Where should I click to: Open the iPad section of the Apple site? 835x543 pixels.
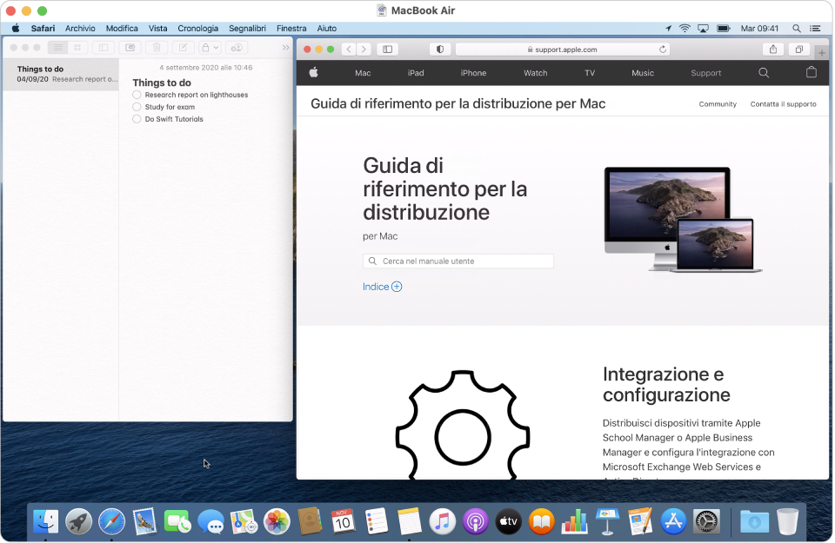tap(416, 73)
